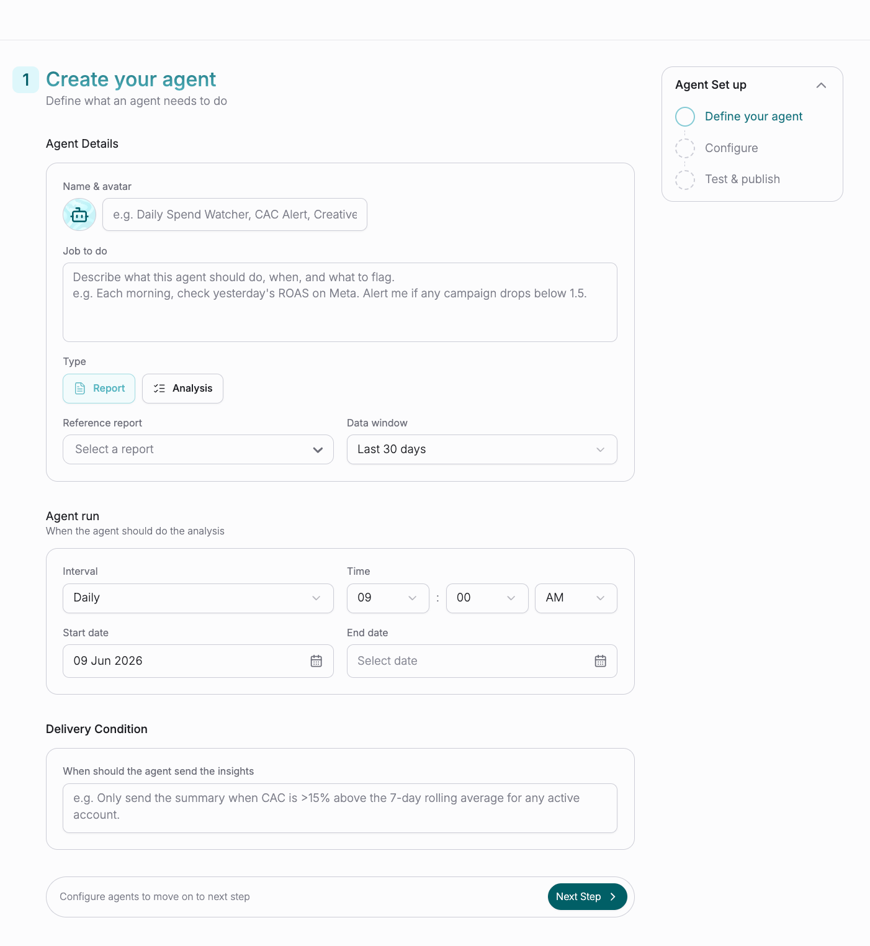Go to Configure step in sidebar

pos(731,148)
